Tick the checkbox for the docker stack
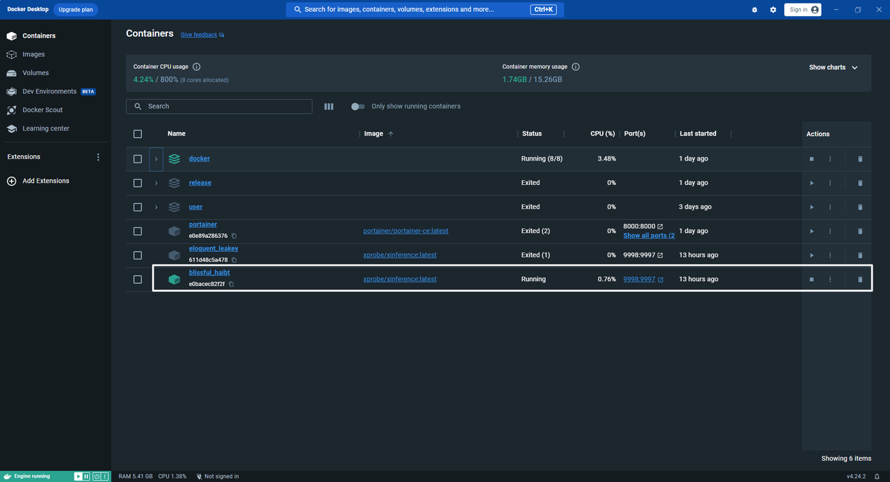 tap(138, 159)
